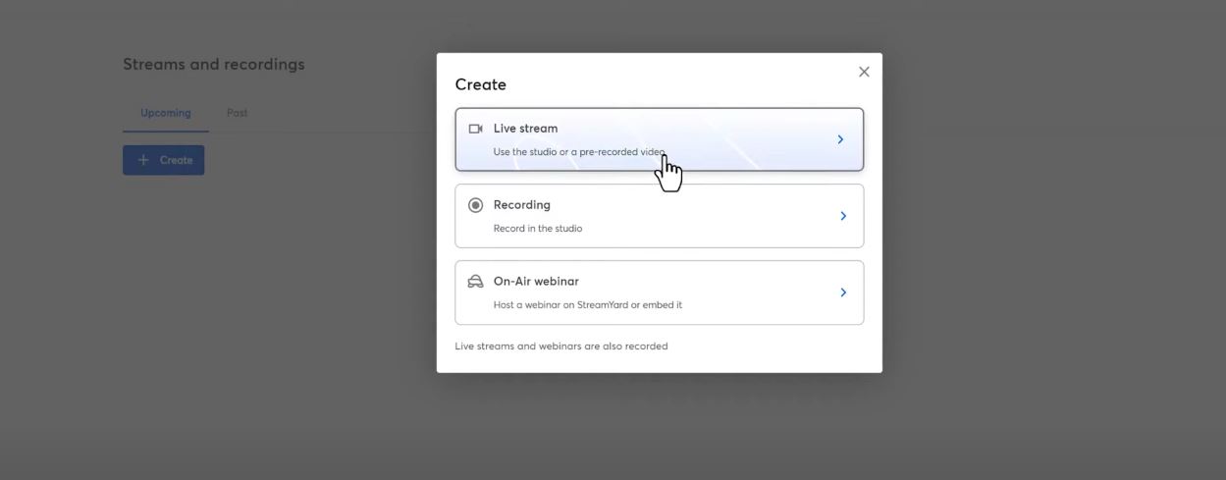This screenshot has height=480, width=1226.
Task: Click the On-Air webinar icon
Action: point(476,282)
